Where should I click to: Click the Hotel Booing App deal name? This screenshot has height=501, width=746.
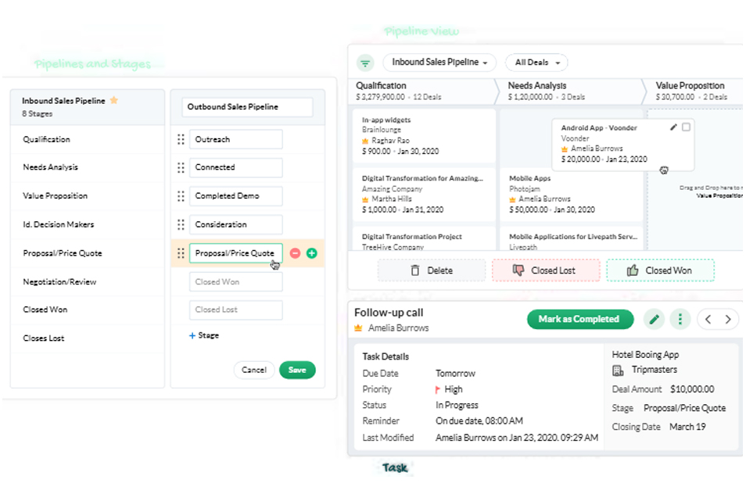point(646,355)
